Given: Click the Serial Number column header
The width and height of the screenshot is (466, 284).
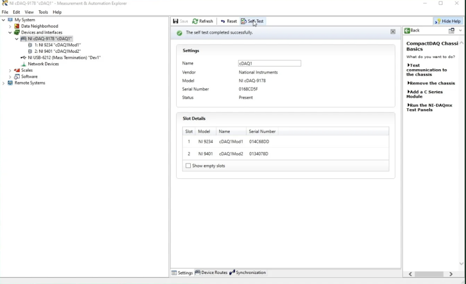Looking at the screenshot, I should click(x=262, y=132).
